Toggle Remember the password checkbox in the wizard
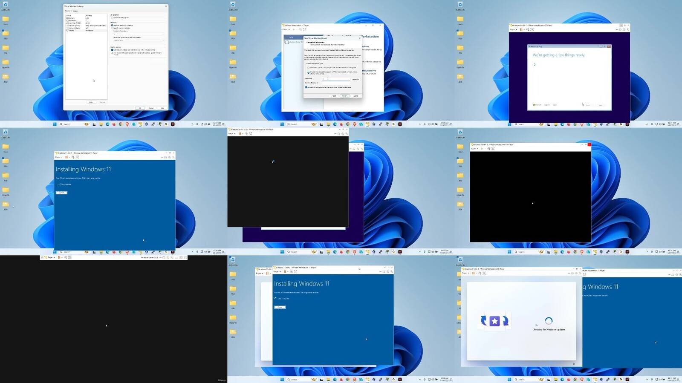This screenshot has height=383, width=682. click(x=306, y=87)
